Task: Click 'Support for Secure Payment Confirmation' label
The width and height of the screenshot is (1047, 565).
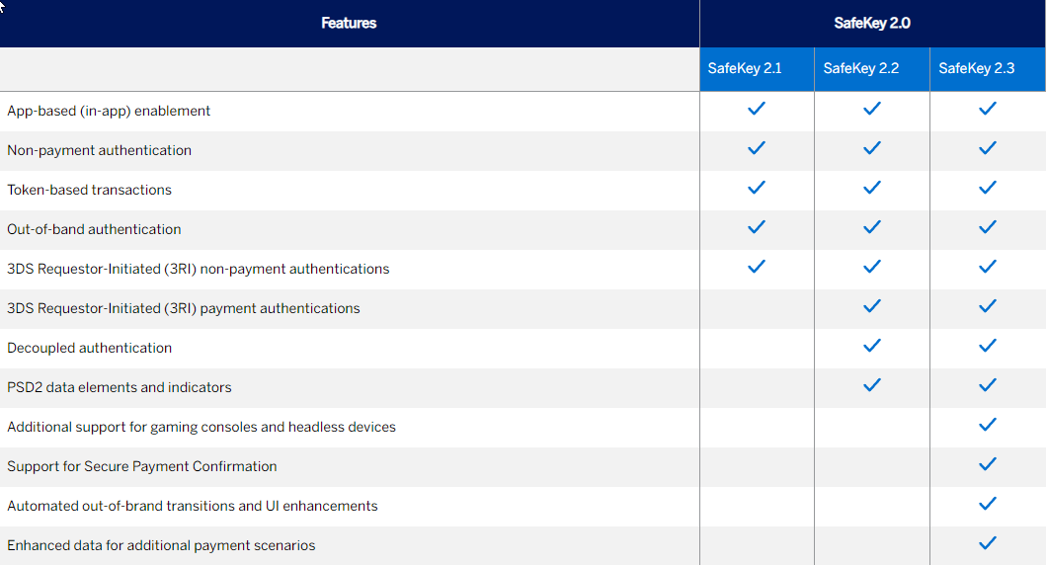Action: coord(142,466)
